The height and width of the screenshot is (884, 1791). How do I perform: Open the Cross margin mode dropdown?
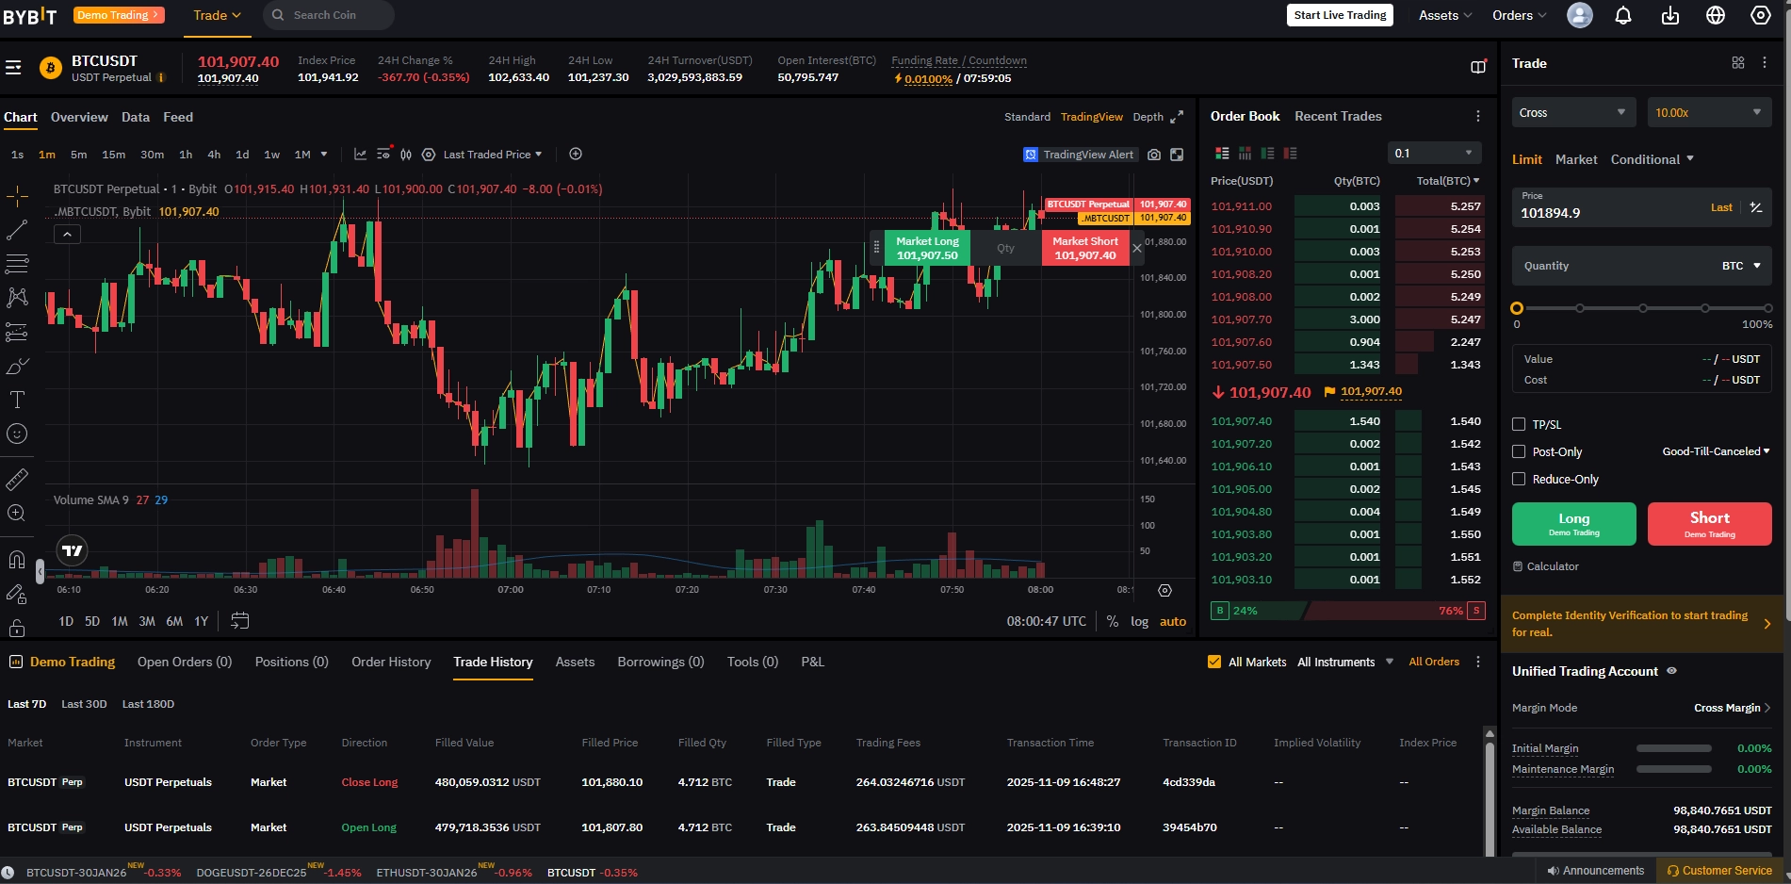1574,112
